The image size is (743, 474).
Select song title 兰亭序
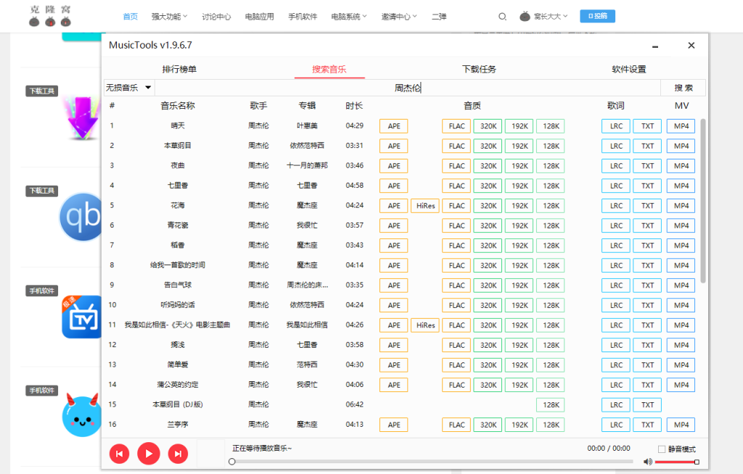pyautogui.click(x=178, y=424)
